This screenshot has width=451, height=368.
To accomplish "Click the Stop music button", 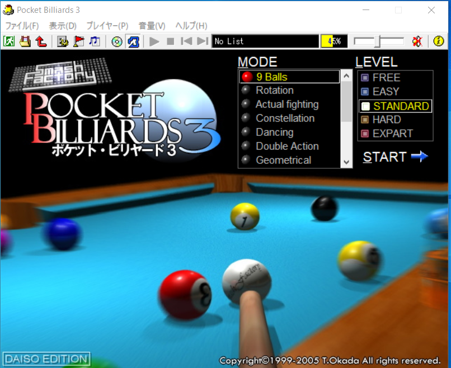I will 171,42.
